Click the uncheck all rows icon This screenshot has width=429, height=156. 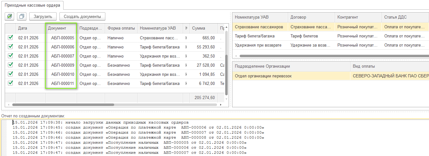(22, 16)
